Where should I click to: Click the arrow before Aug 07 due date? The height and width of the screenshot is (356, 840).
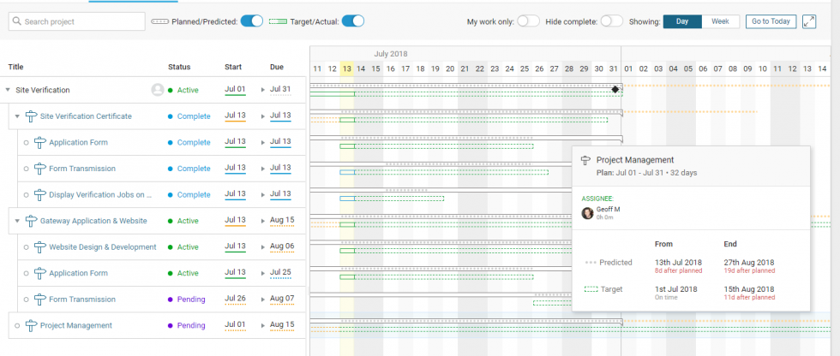[263, 300]
